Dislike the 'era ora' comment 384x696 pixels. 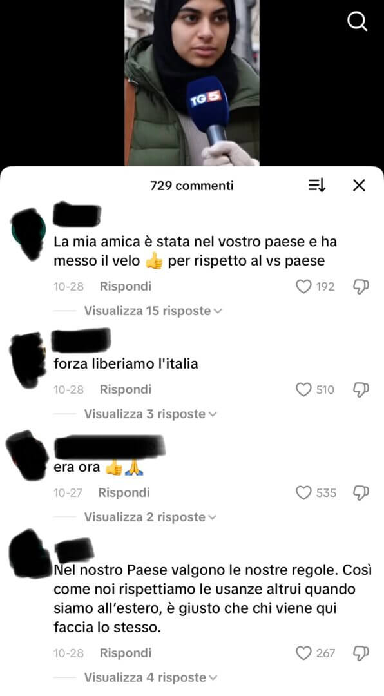click(361, 493)
